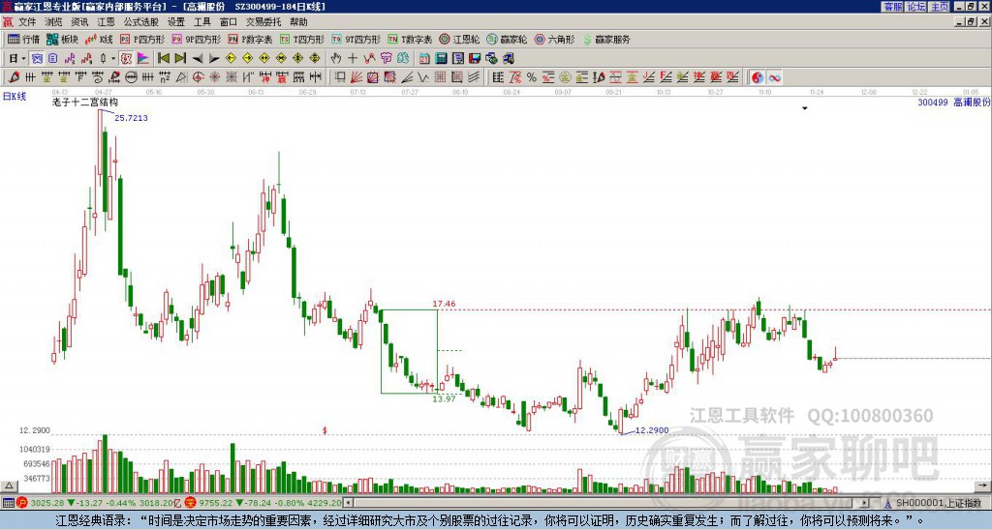This screenshot has width=992, height=530.
Task: Click the 13.97 green support label
Action: [x=444, y=399]
